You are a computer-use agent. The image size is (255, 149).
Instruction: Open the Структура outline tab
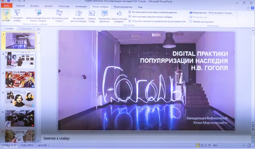(x=25, y=28)
